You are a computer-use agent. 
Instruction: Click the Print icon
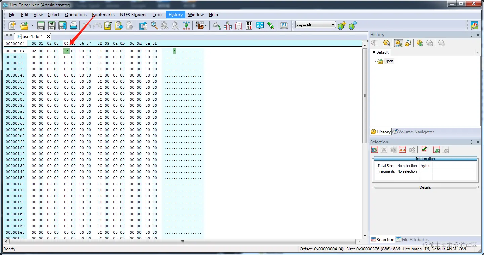click(73, 25)
